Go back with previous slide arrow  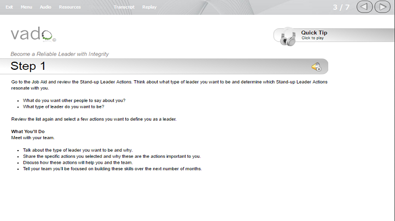click(x=364, y=7)
